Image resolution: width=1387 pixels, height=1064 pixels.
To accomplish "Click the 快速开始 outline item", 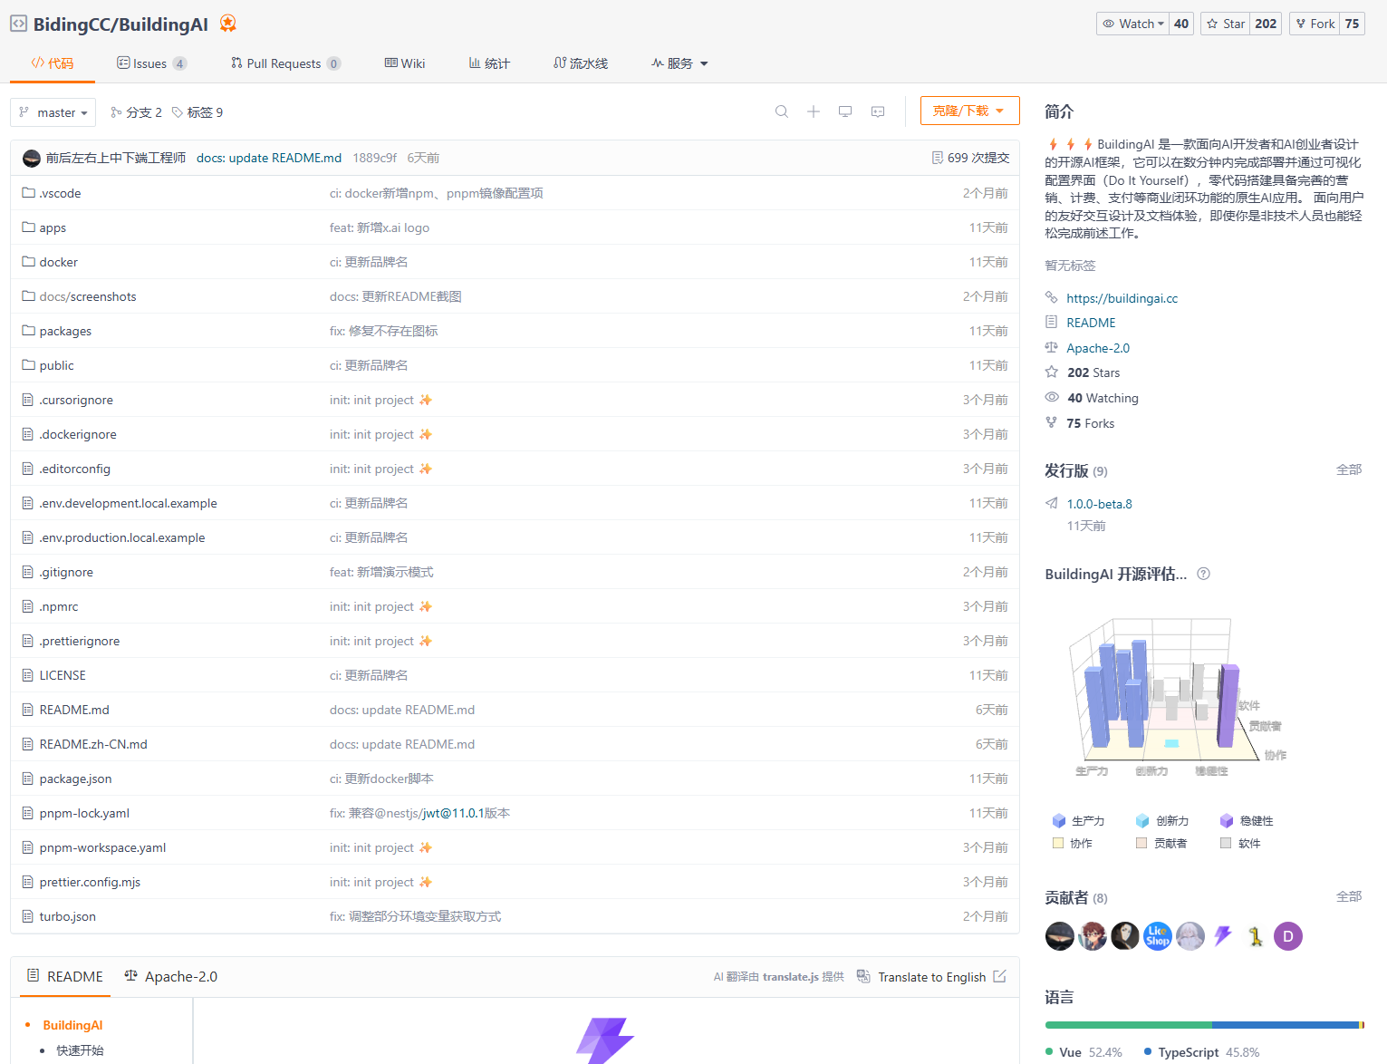I will point(80,1050).
